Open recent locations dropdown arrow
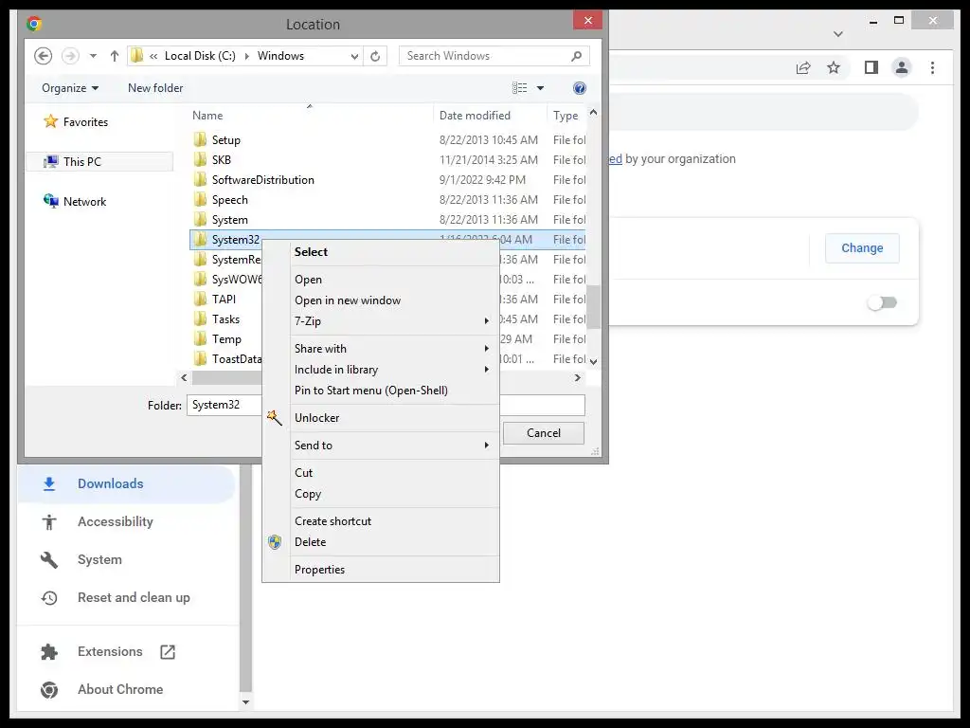The image size is (970, 728). (93, 56)
